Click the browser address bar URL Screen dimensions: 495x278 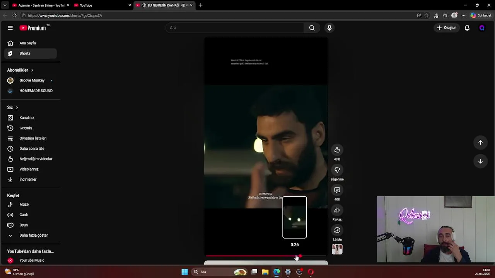click(65, 15)
